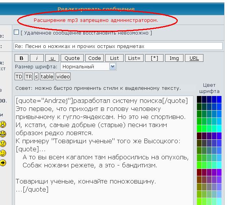Insert the winking smiley
The image size is (233, 205).
point(3,153)
